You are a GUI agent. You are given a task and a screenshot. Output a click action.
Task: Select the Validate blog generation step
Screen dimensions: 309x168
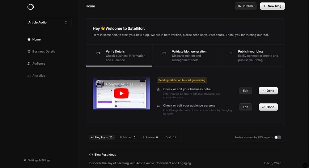tap(185, 56)
